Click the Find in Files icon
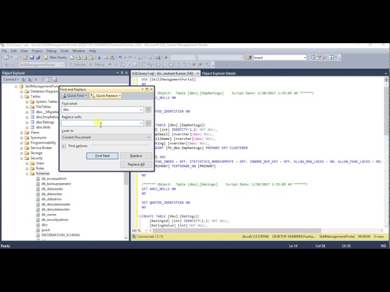The width and height of the screenshot is (390, 292). click(249, 58)
